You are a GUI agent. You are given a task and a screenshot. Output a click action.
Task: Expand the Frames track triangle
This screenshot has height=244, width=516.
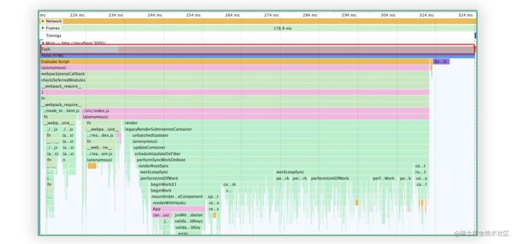[43, 28]
